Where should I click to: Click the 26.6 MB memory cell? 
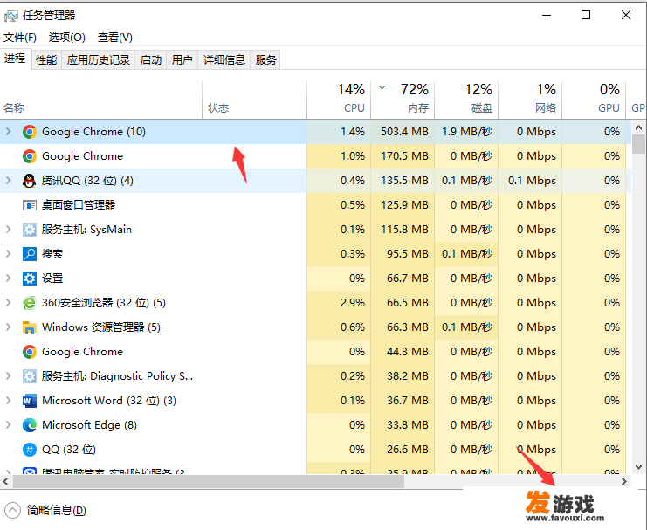pos(403,449)
